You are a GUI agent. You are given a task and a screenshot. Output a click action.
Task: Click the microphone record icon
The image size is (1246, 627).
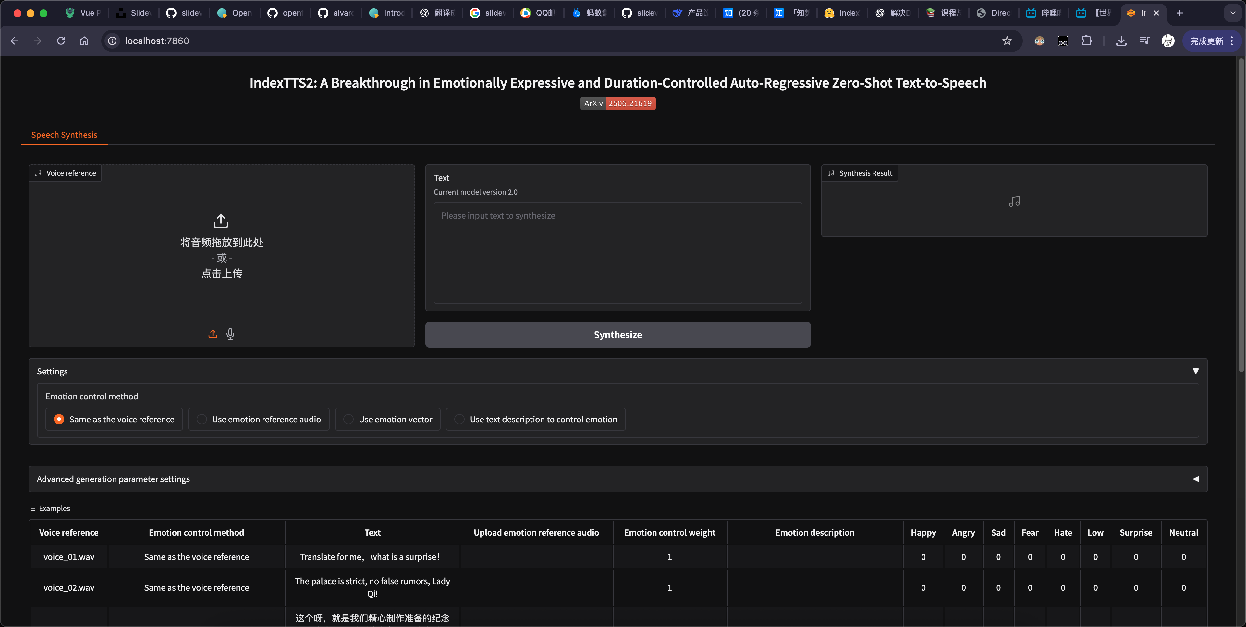coord(230,334)
